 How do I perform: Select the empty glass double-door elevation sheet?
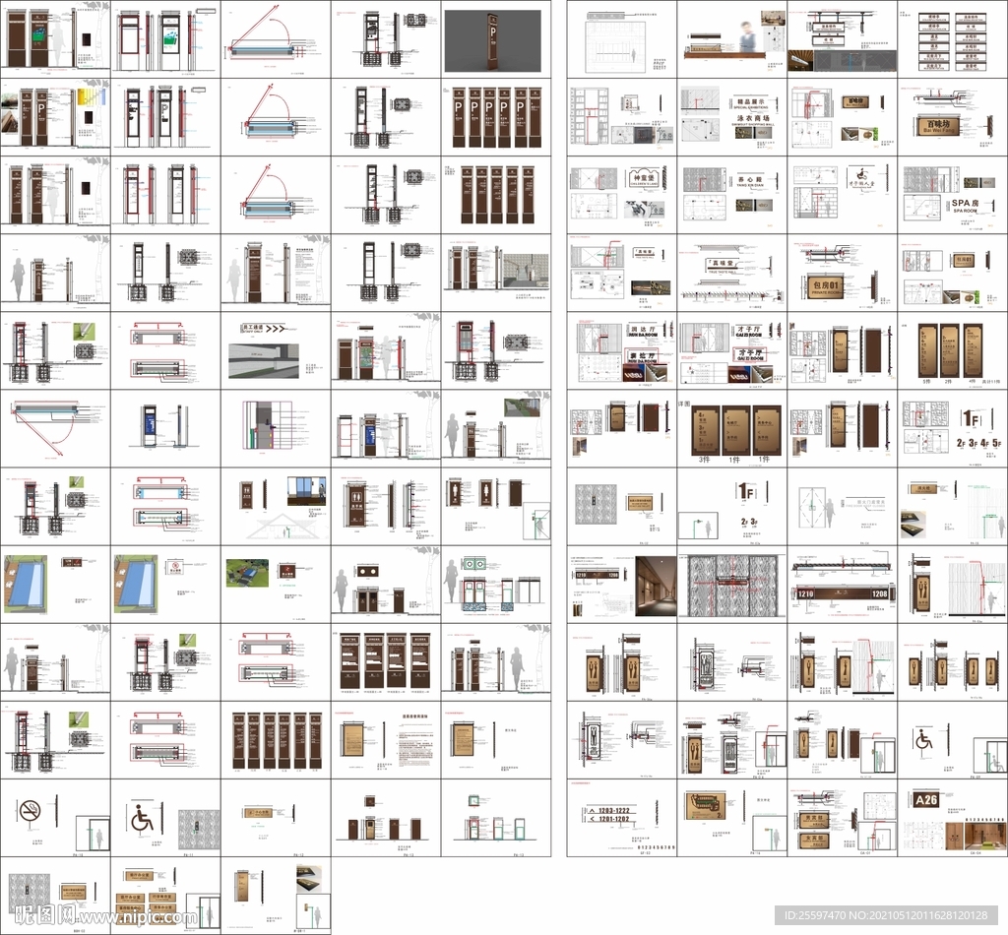tap(843, 507)
